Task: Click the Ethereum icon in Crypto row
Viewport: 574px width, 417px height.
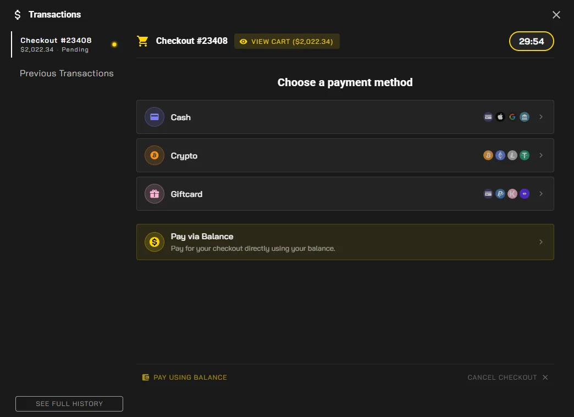Action: point(500,155)
